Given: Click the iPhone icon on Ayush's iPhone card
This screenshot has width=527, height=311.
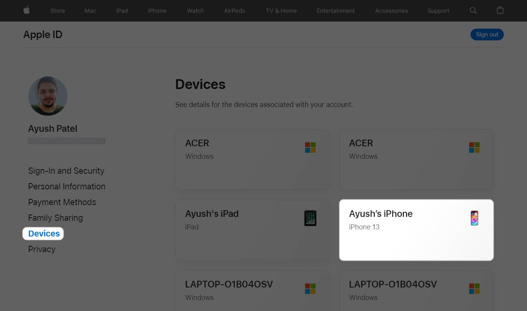Looking at the screenshot, I should click(x=474, y=218).
